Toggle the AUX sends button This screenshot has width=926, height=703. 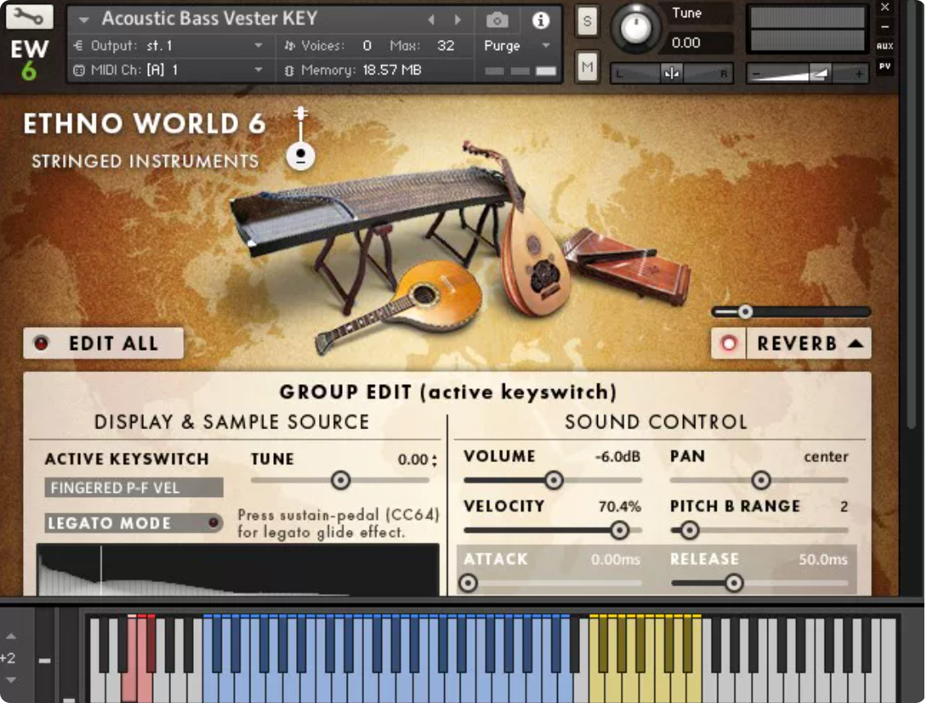point(884,46)
